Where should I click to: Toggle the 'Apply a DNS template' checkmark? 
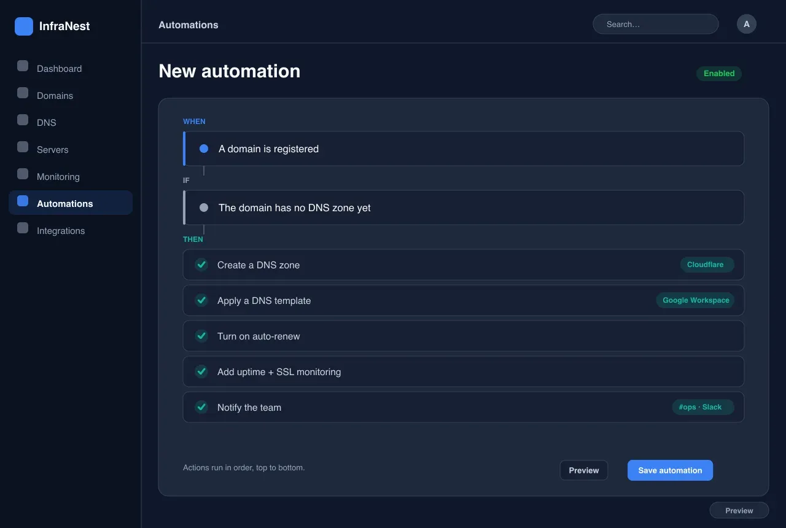point(201,300)
